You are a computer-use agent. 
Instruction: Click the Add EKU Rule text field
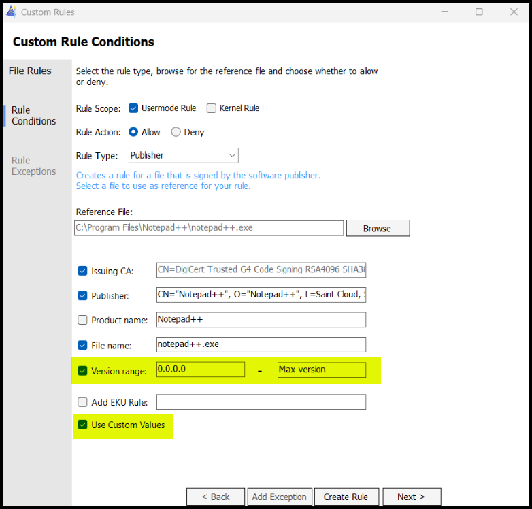(x=261, y=401)
